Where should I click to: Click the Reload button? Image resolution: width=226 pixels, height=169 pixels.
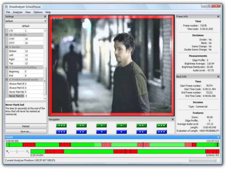26,126
